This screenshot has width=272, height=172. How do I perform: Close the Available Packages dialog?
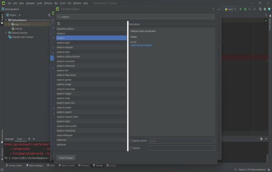pyautogui.click(x=213, y=9)
